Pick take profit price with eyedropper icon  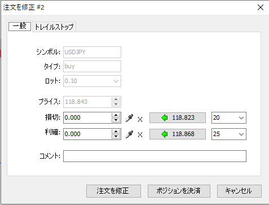[x=129, y=134]
